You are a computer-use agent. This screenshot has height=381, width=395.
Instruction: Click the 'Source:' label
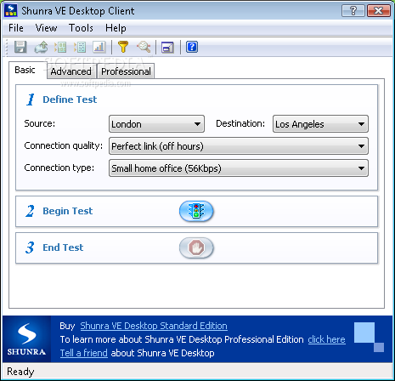[x=40, y=123]
